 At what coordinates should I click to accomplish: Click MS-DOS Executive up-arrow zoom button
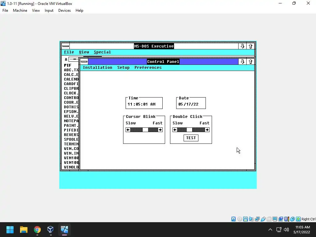coord(251,46)
